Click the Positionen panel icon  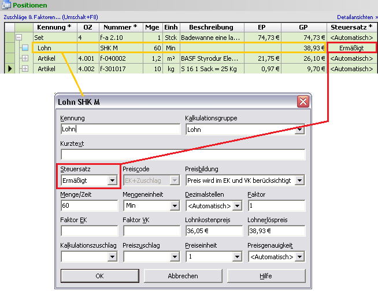tap(6, 5)
